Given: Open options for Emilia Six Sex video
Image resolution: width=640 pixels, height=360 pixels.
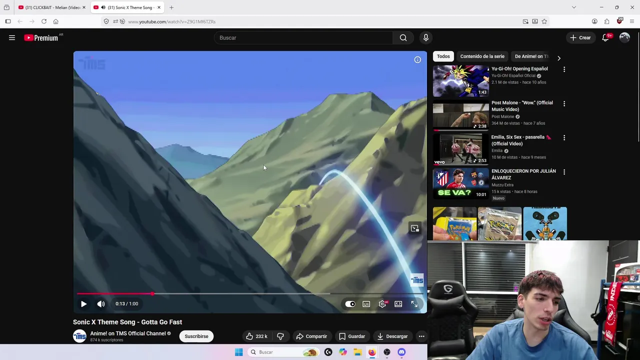Looking at the screenshot, I should click(564, 137).
